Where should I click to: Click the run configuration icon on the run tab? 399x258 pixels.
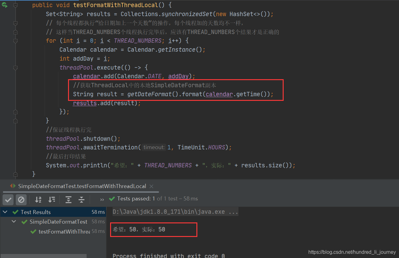coord(13,186)
